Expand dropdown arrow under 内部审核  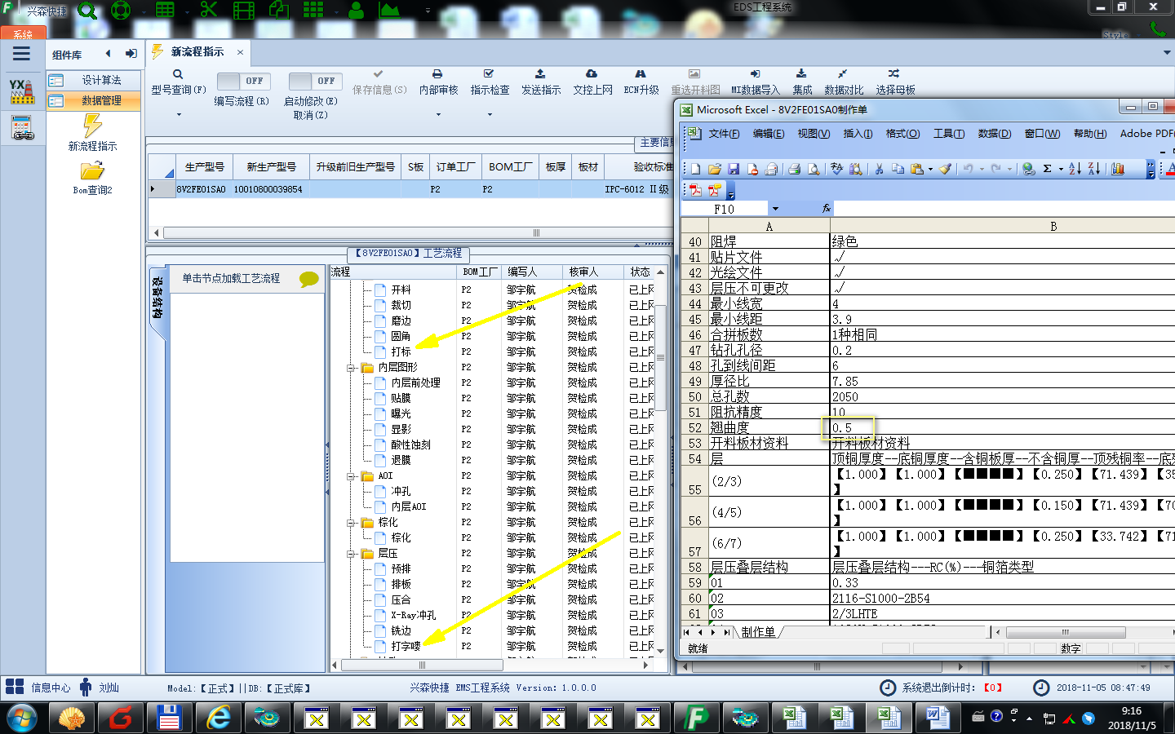click(x=438, y=115)
